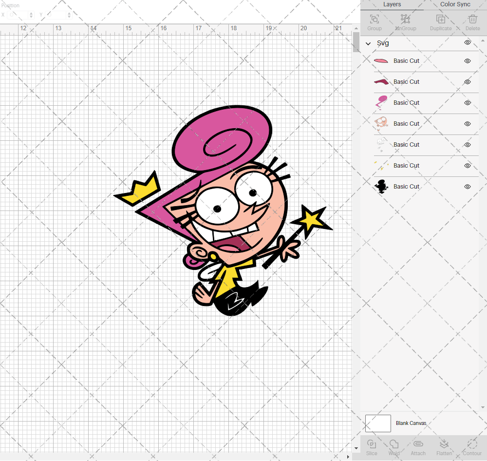Click the X position stepper arrows
487x461 pixels.
31,15
